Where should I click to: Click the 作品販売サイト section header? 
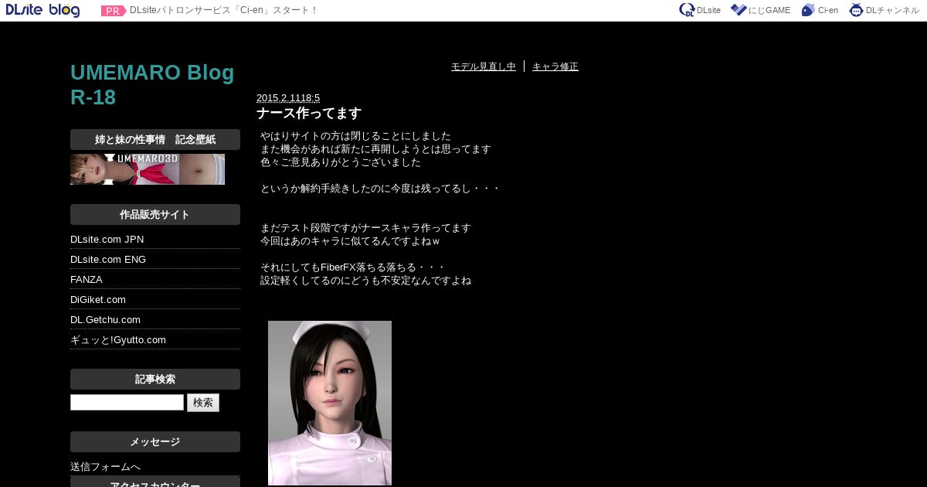[x=155, y=215]
